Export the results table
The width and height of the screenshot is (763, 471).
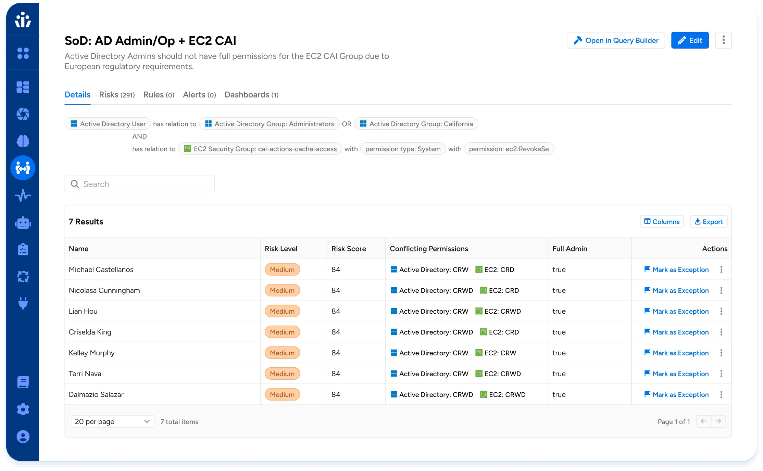pos(709,222)
